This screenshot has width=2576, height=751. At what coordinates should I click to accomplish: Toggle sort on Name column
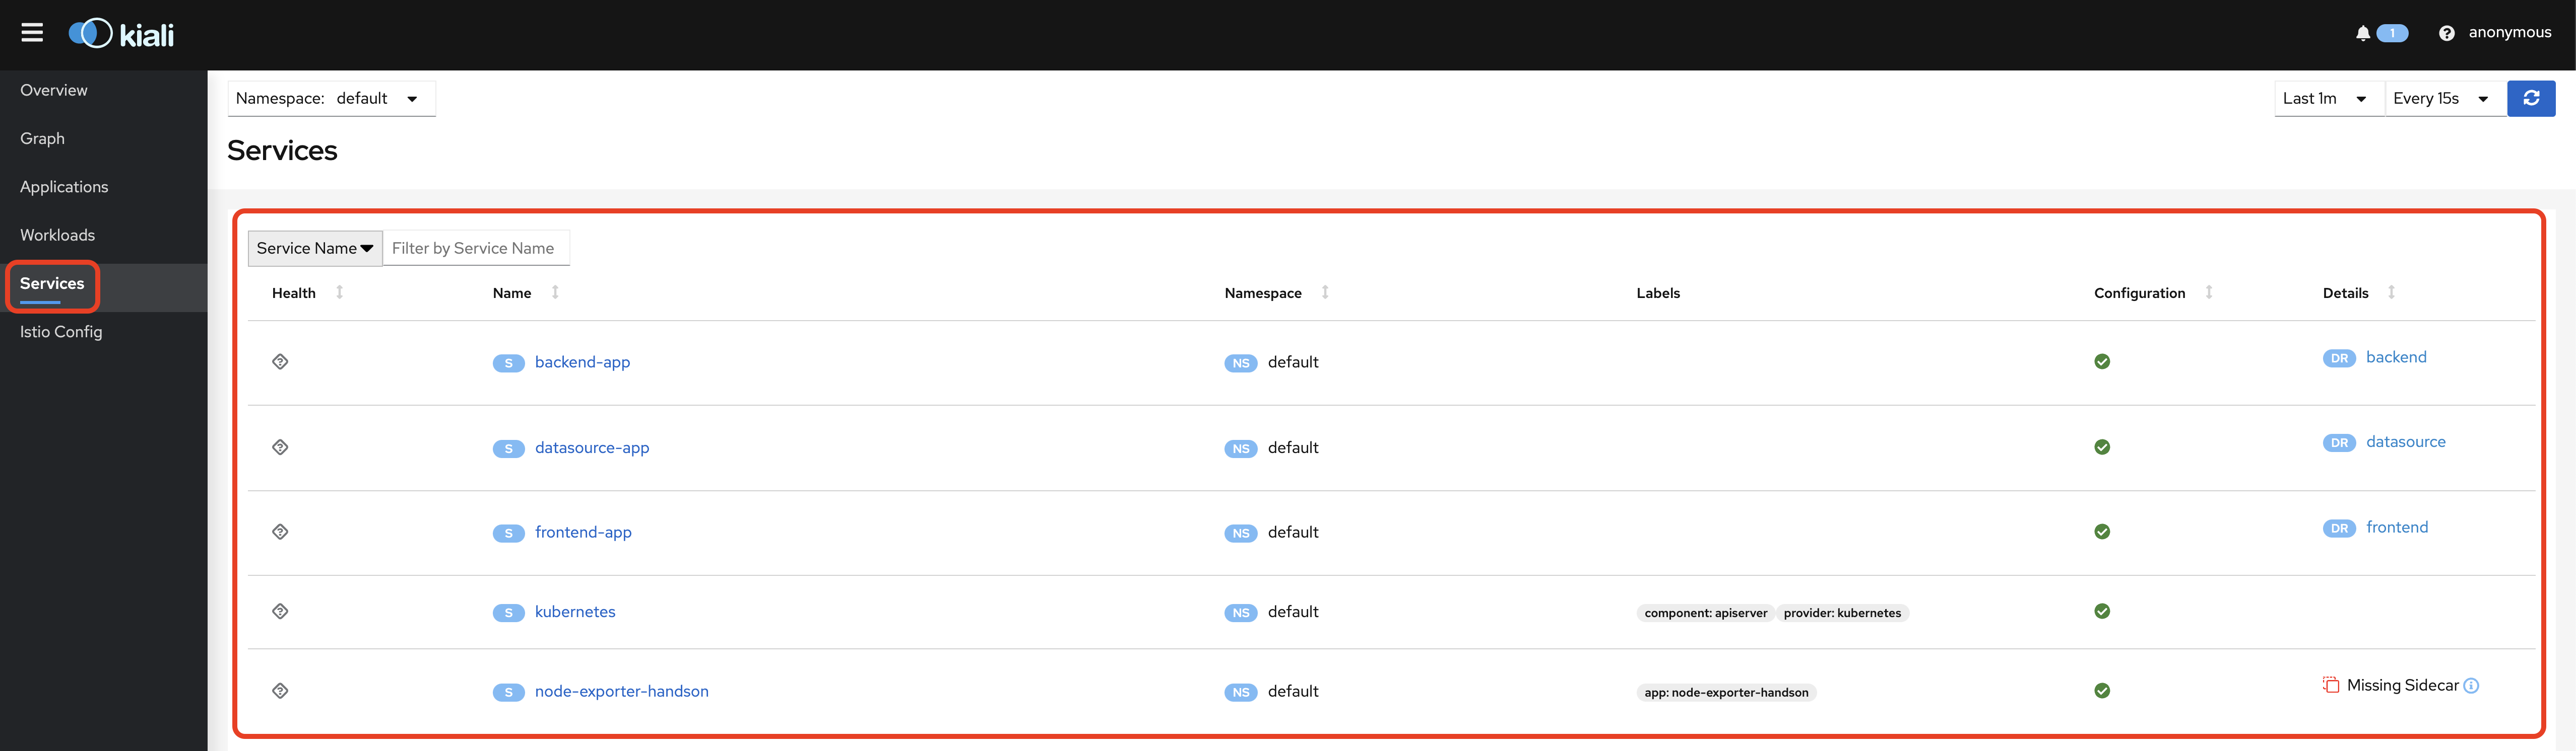click(555, 291)
